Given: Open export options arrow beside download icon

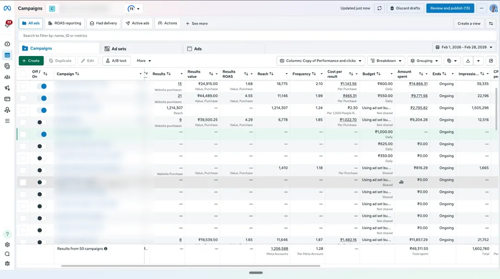Looking at the screenshot, I should point(478,61).
